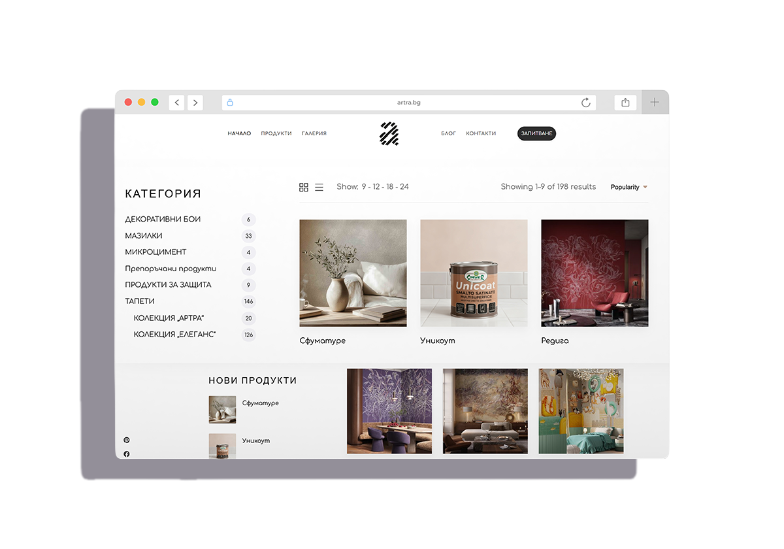784x549 pixels.
Task: Show 9 products per page
Action: 364,187
